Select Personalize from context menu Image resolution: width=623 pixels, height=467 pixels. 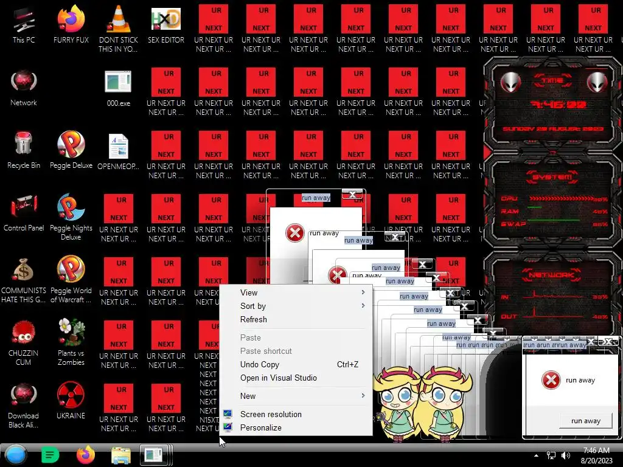point(296,427)
